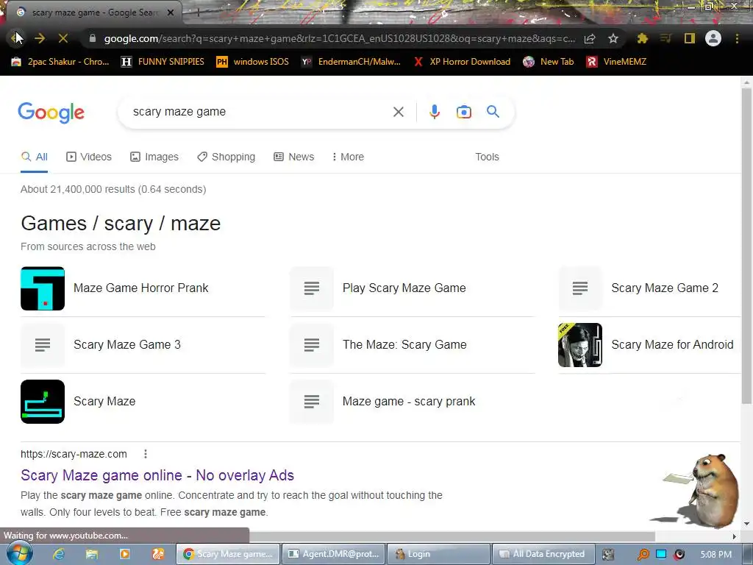753x565 pixels.
Task: Click the taskbar clock showing 5:08 PM
Action: coord(716,555)
